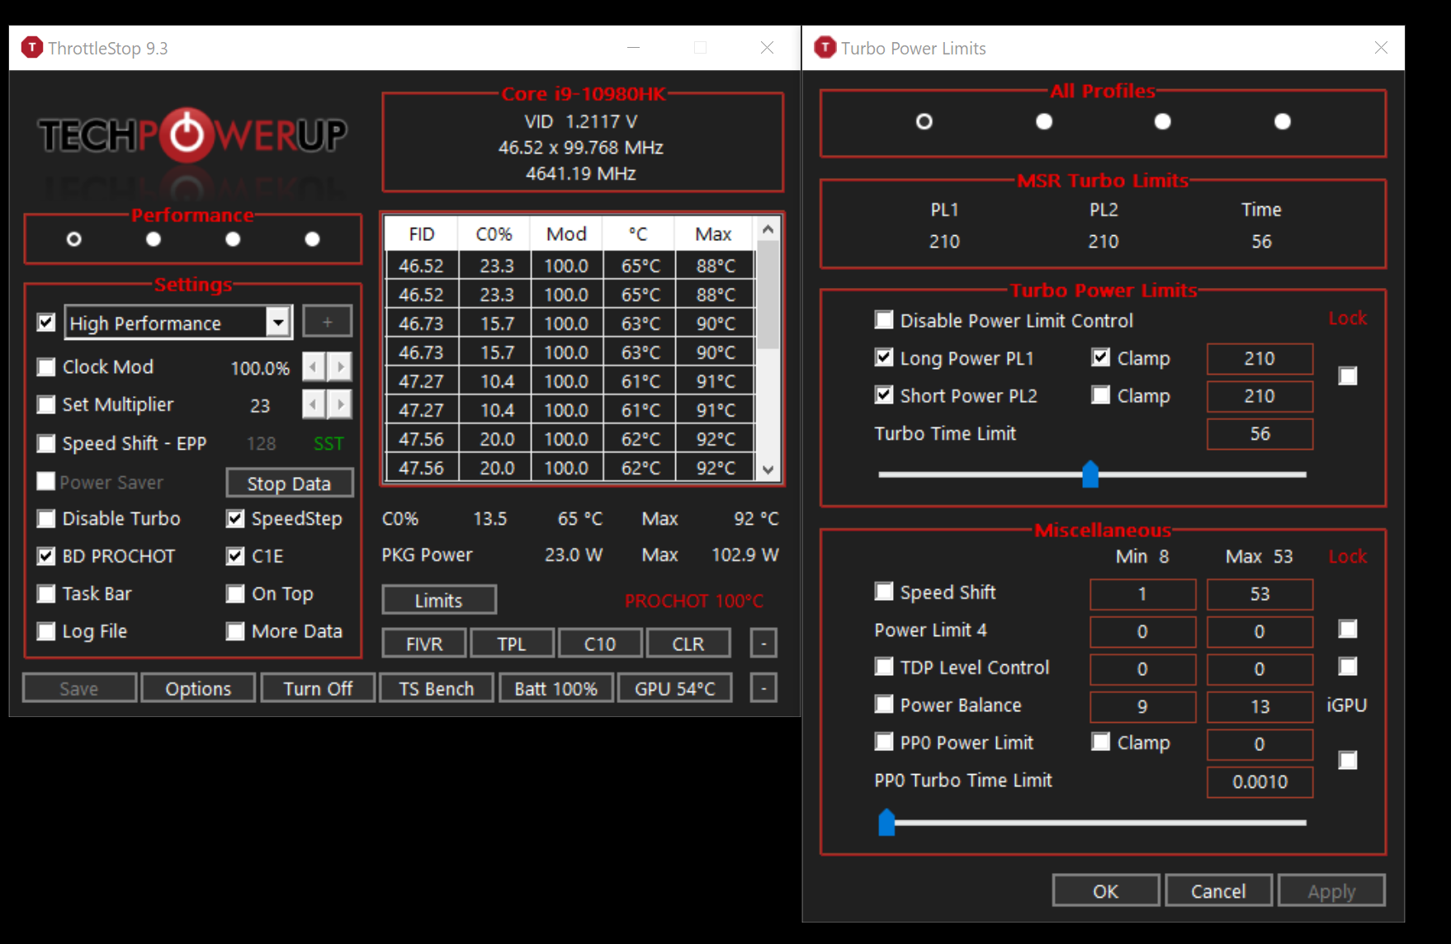
Task: Click the GPU 54°C button
Action: tap(675, 688)
